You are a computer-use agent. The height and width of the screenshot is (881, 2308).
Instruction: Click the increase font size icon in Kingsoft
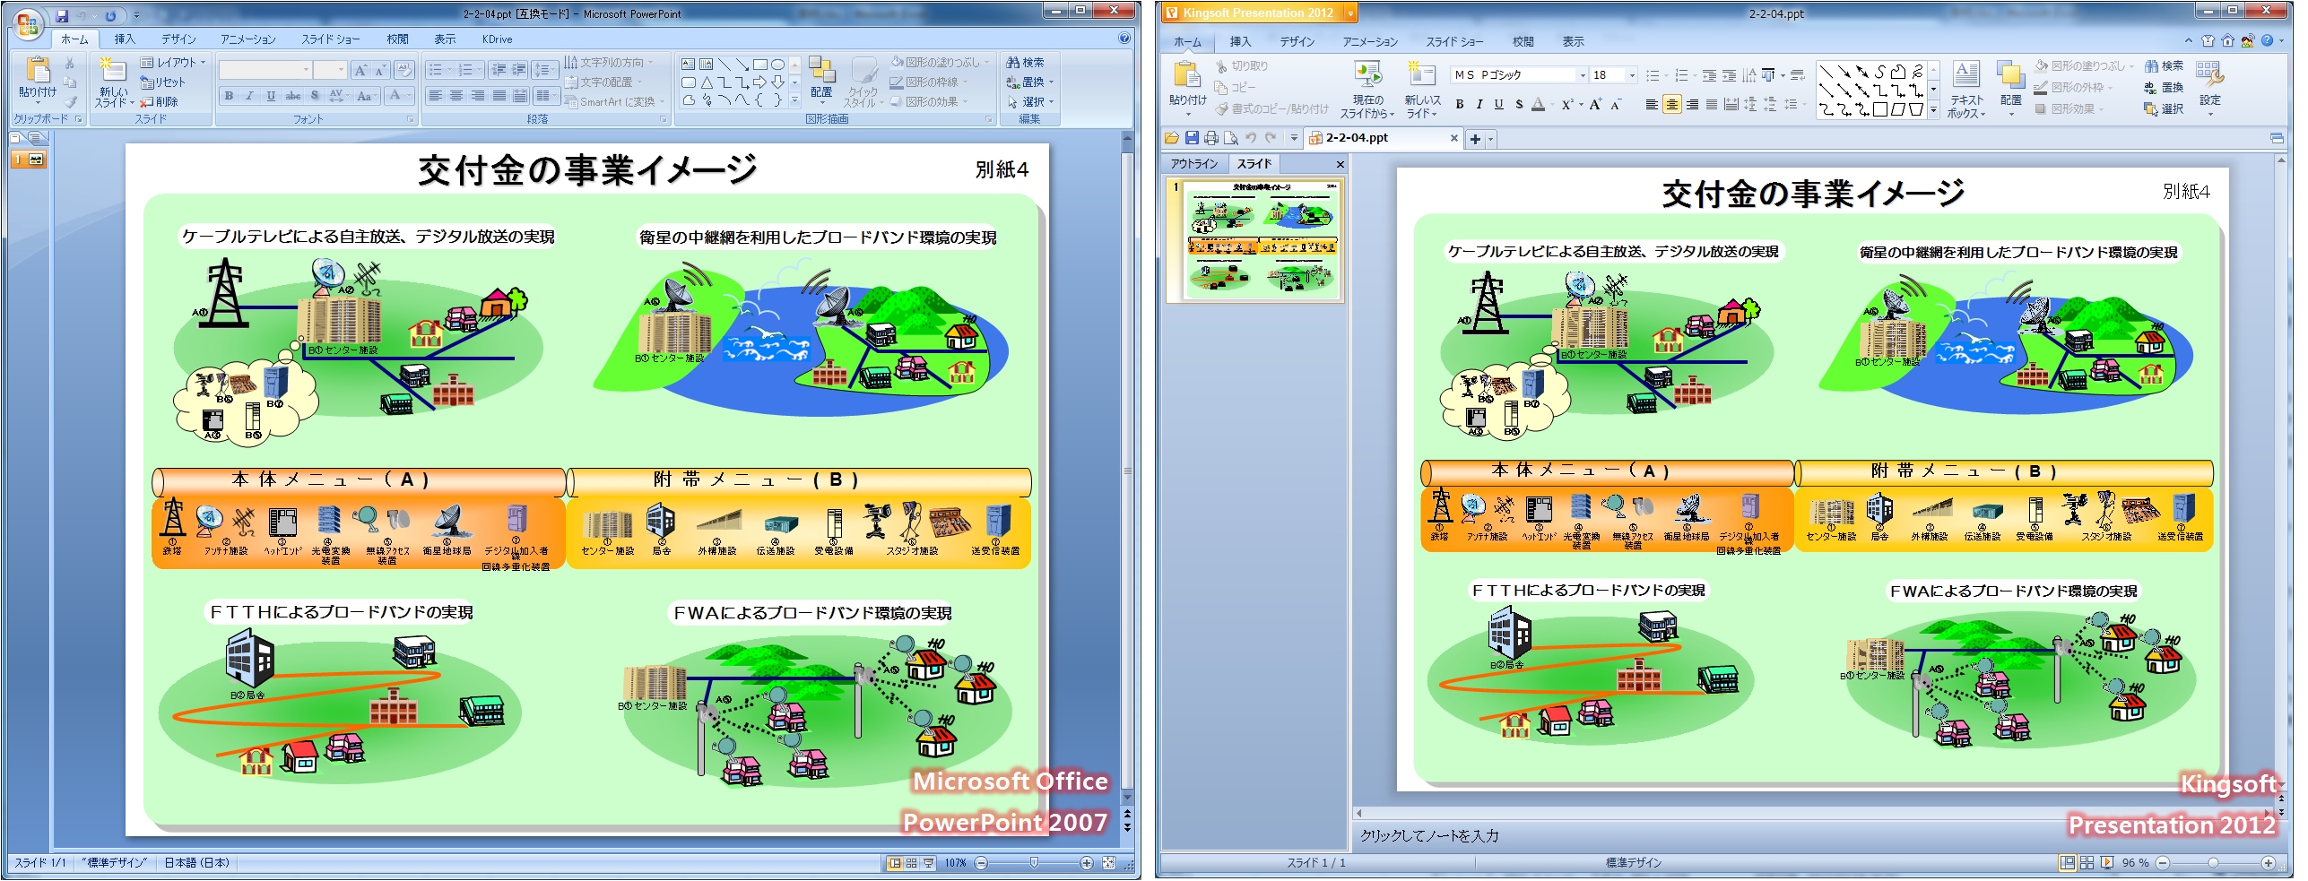(1595, 105)
